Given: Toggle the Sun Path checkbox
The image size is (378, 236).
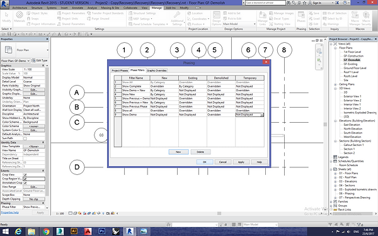Looking at the screenshot, I should click(x=25, y=138).
